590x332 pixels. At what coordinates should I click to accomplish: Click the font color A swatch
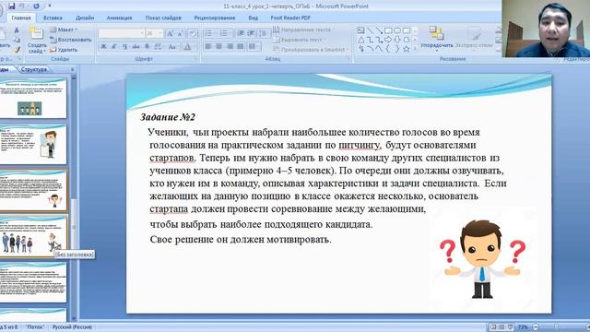click(x=187, y=47)
